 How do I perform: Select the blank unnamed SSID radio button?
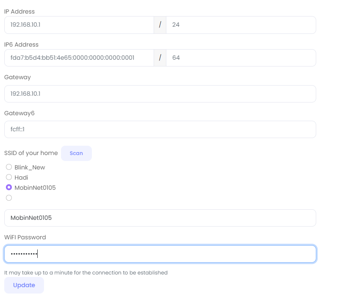(9, 198)
